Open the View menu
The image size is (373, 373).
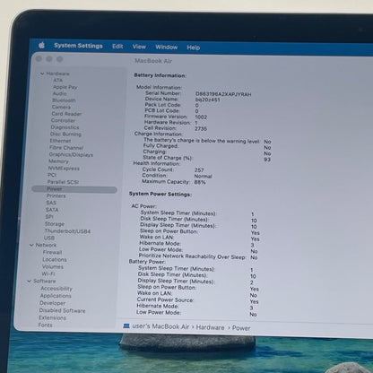coord(139,47)
